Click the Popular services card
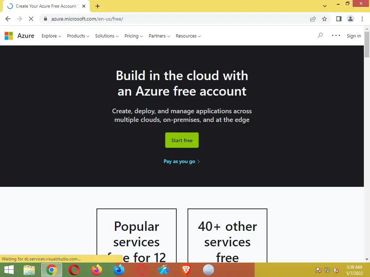 point(136,236)
